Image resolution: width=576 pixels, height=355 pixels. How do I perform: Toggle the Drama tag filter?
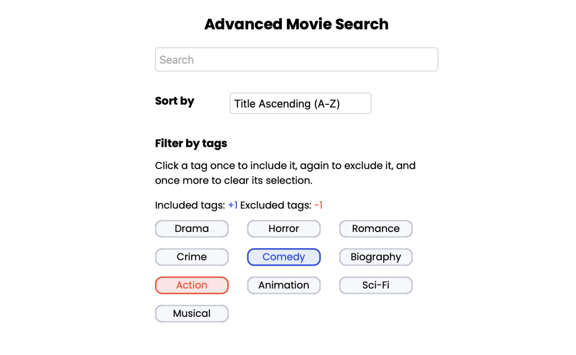[192, 229]
